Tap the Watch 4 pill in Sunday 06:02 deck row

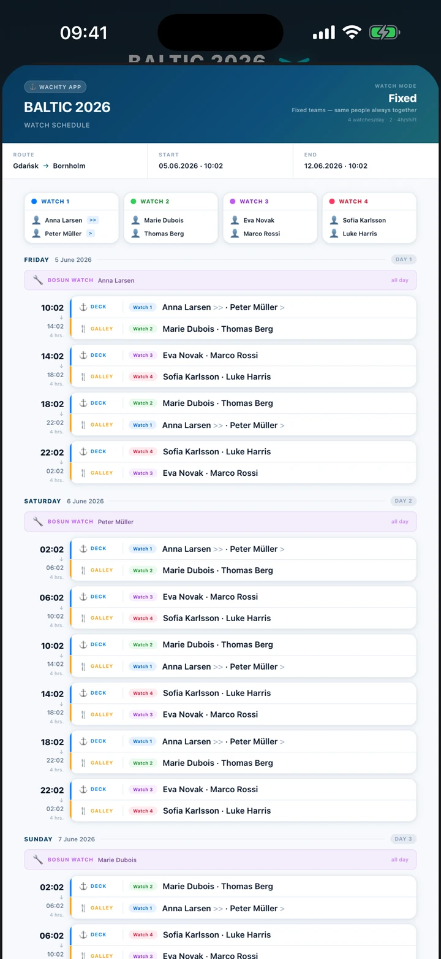[143, 934]
